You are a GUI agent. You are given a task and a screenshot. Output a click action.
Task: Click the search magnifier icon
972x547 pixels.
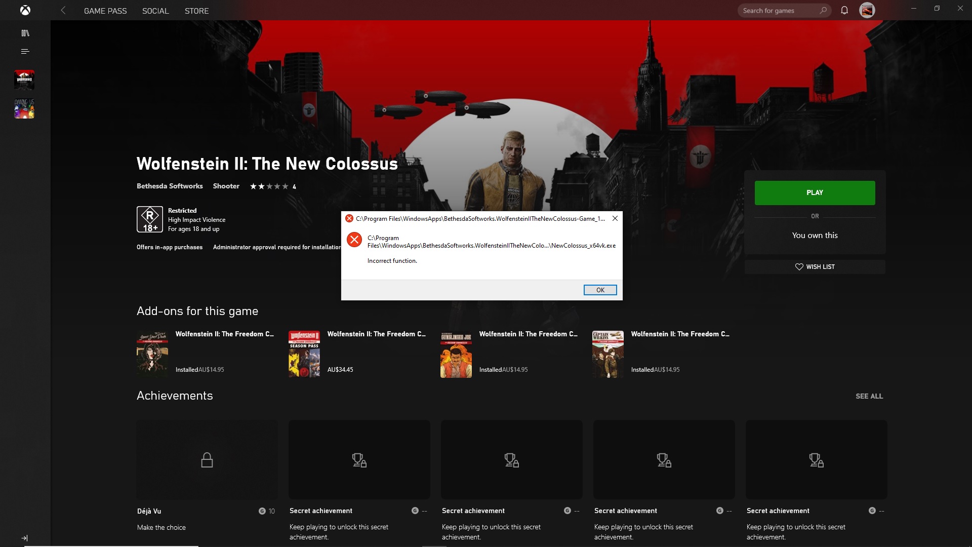823,10
